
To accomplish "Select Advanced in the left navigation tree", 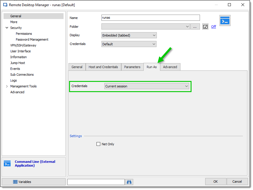I will coord(17,92).
